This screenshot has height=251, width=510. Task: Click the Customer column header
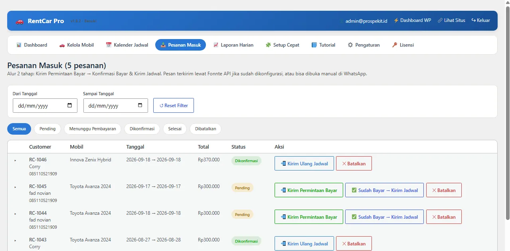pos(40,147)
